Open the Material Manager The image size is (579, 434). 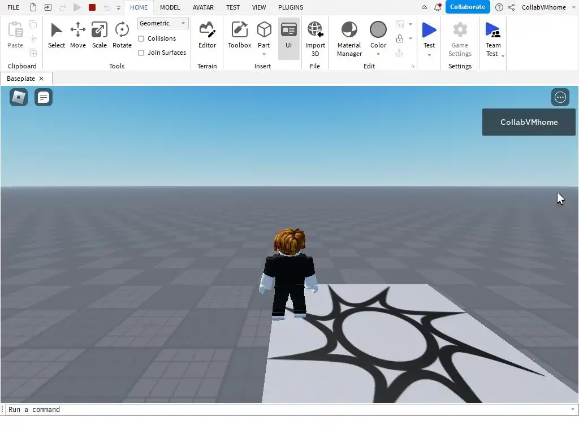click(x=349, y=39)
